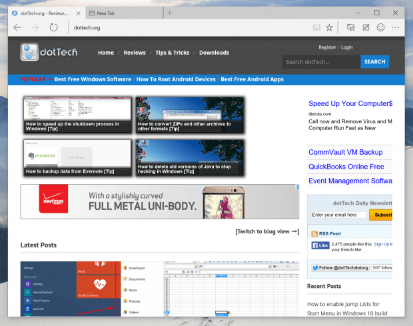Image resolution: width=413 pixels, height=326 pixels.
Task: Make a web note pencil icon
Action: tap(366, 27)
